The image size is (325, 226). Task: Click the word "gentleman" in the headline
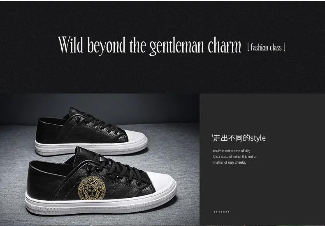point(177,46)
